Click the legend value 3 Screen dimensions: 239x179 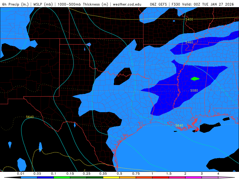tap(202, 174)
